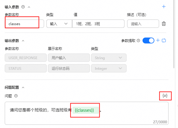This screenshot has height=128, width=178.
Task: Open the Integer type dropdown
Action: click(109, 68)
